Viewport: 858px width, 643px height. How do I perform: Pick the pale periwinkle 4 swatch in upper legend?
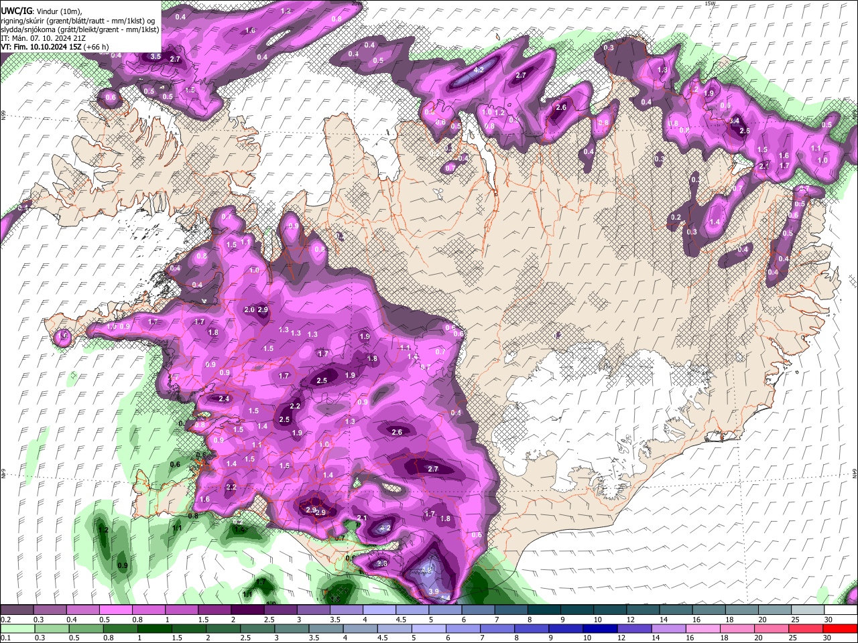click(x=379, y=610)
